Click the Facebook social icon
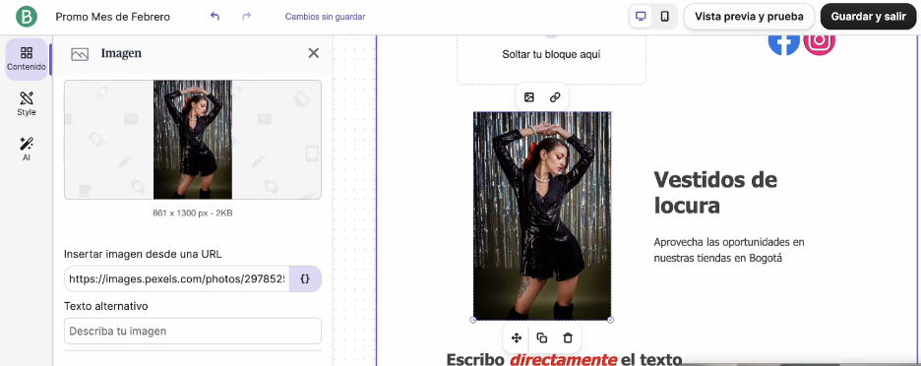 point(784,43)
